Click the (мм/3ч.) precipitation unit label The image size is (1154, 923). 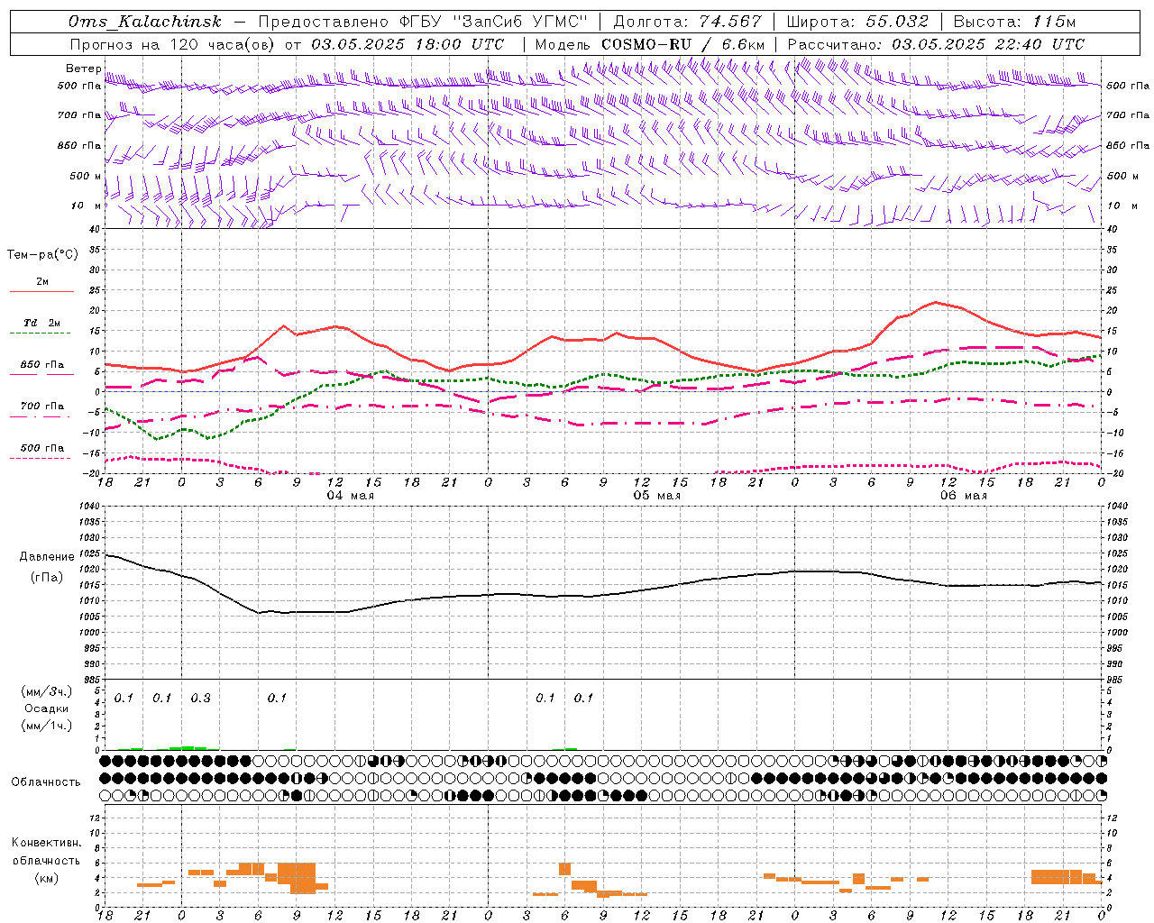[x=47, y=691]
